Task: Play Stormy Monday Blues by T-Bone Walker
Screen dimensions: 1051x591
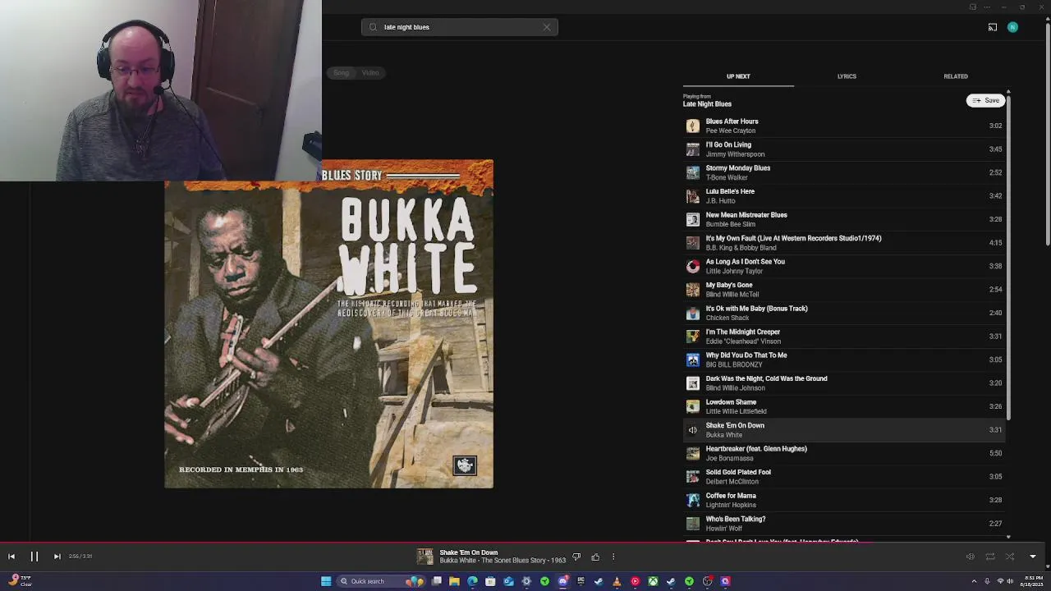Action: pyautogui.click(x=844, y=172)
